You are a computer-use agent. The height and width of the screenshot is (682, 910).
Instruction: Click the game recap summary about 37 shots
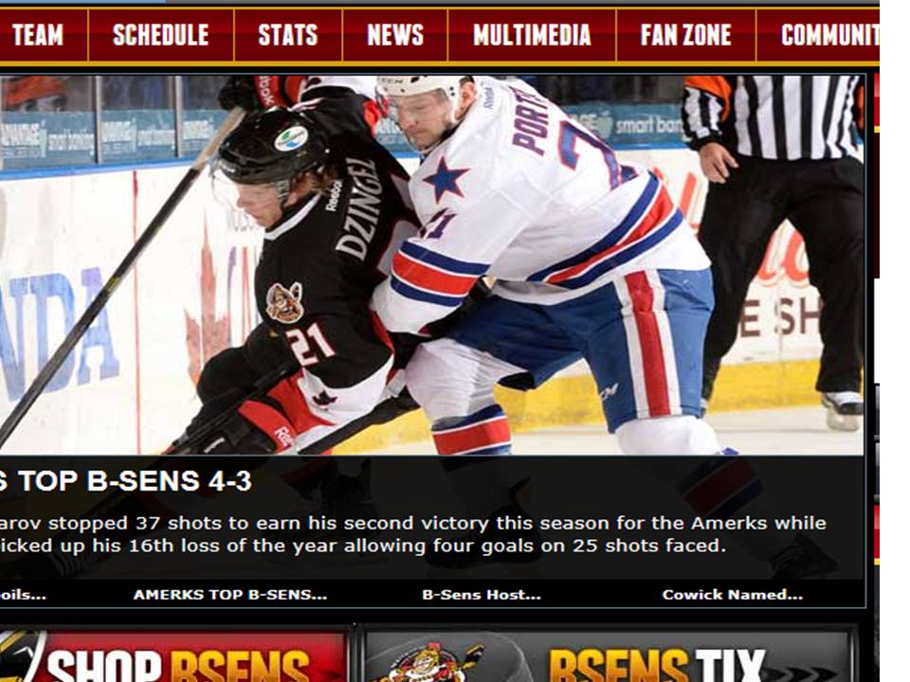click(413, 534)
